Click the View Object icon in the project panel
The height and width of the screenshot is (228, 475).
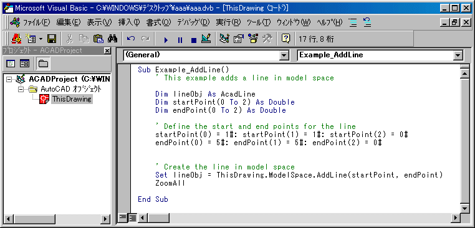click(x=24, y=64)
